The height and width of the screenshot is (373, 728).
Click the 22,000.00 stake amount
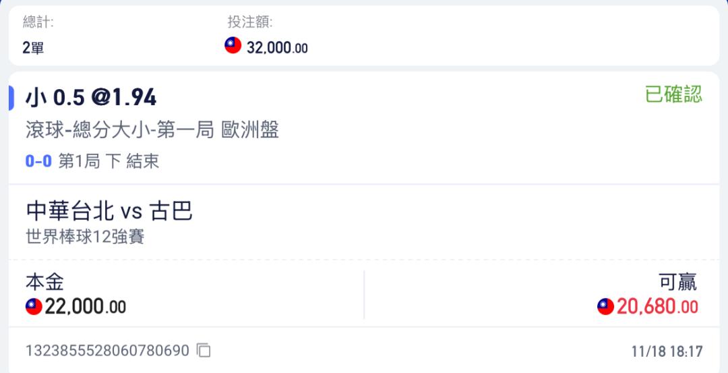click(86, 307)
